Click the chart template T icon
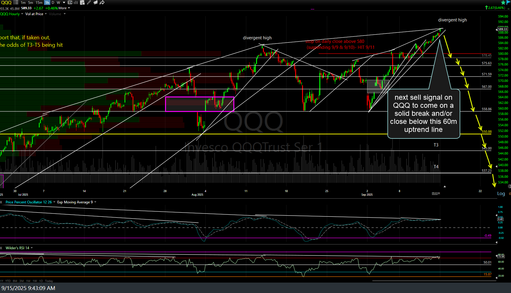Screen dimensions: 511x293 70,2
